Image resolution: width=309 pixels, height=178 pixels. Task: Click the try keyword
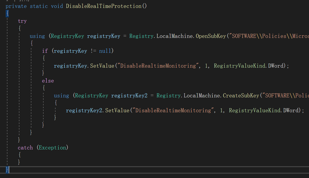pos(22,21)
